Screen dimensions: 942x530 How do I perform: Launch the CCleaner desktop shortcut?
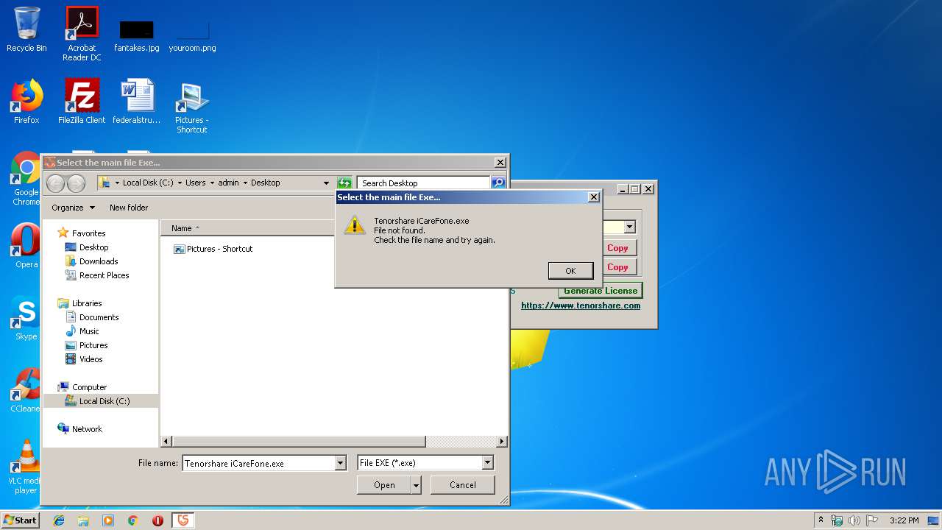tap(26, 390)
